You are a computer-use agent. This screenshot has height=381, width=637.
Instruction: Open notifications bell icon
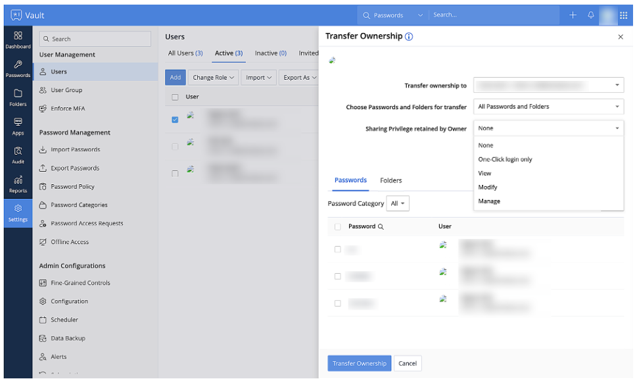pyautogui.click(x=591, y=15)
